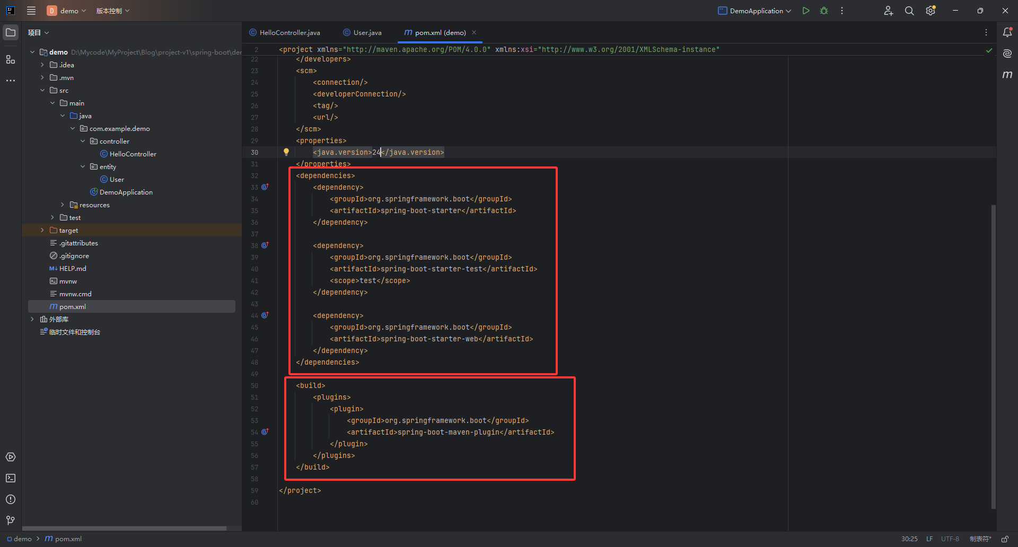Open the Terminal tool window
1018x547 pixels.
(11, 478)
